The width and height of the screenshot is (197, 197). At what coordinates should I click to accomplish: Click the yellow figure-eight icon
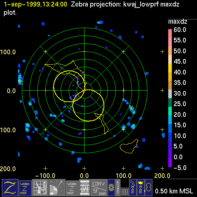point(148,188)
